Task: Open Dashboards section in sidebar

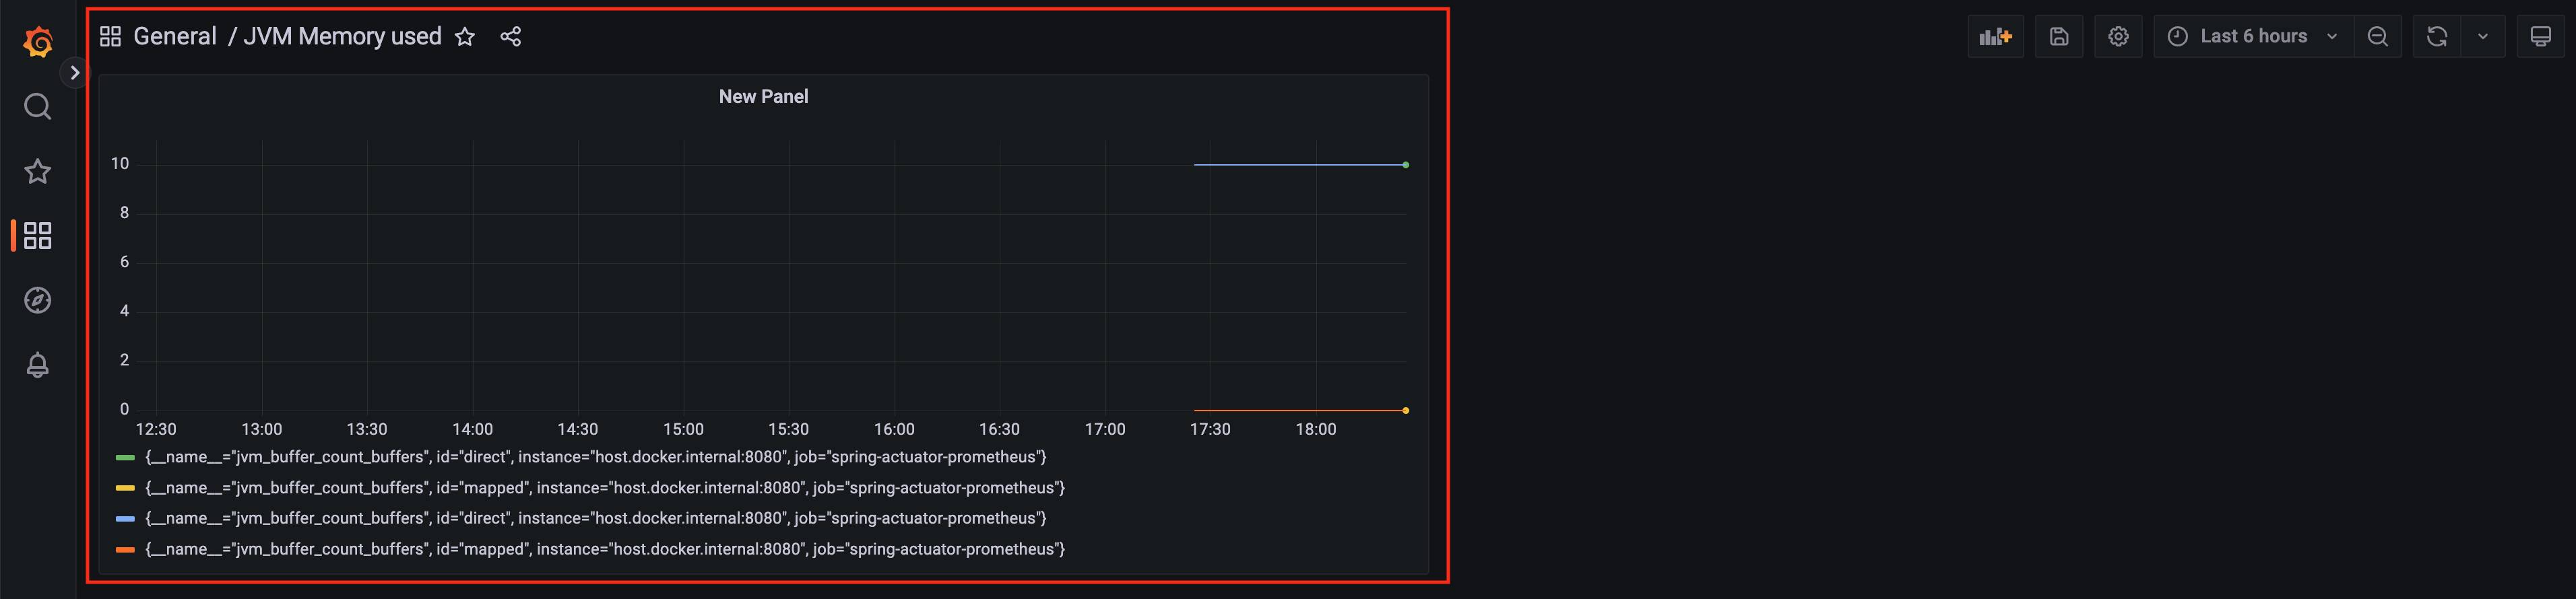Action: point(38,236)
